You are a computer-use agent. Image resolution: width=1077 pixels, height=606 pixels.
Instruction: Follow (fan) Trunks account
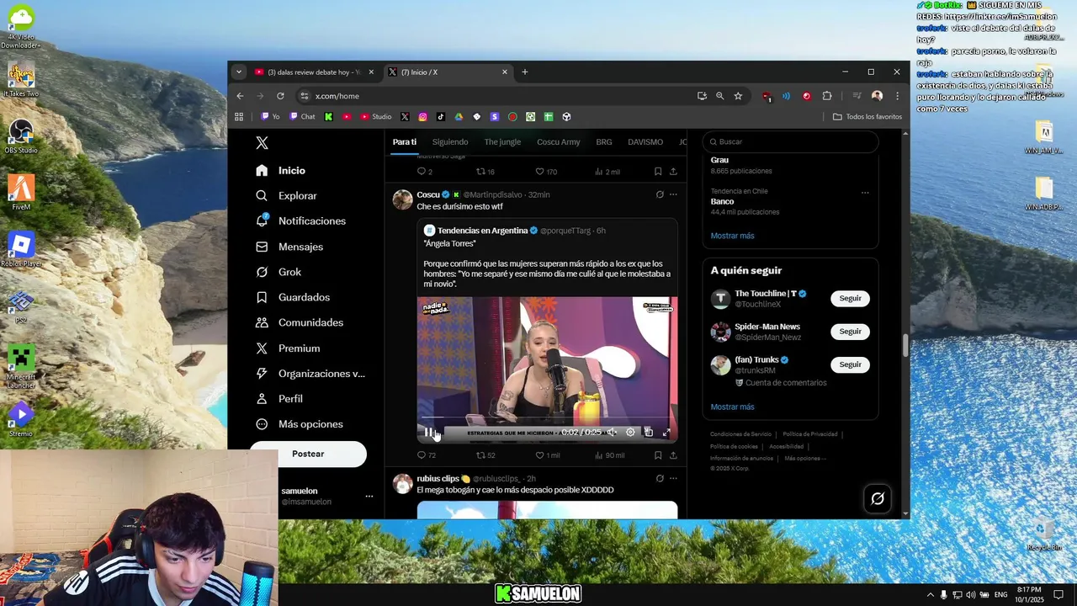pos(850,364)
